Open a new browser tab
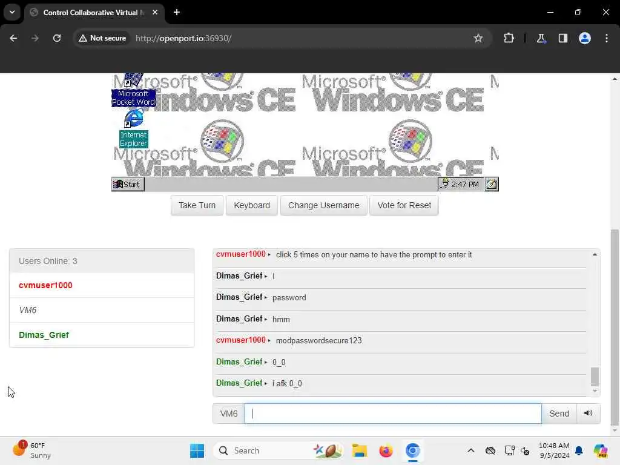Screen dimensions: 620x465 click(177, 12)
